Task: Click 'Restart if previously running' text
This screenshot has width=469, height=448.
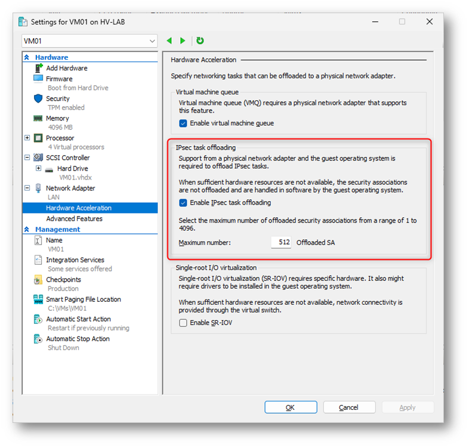Action: tap(88, 328)
